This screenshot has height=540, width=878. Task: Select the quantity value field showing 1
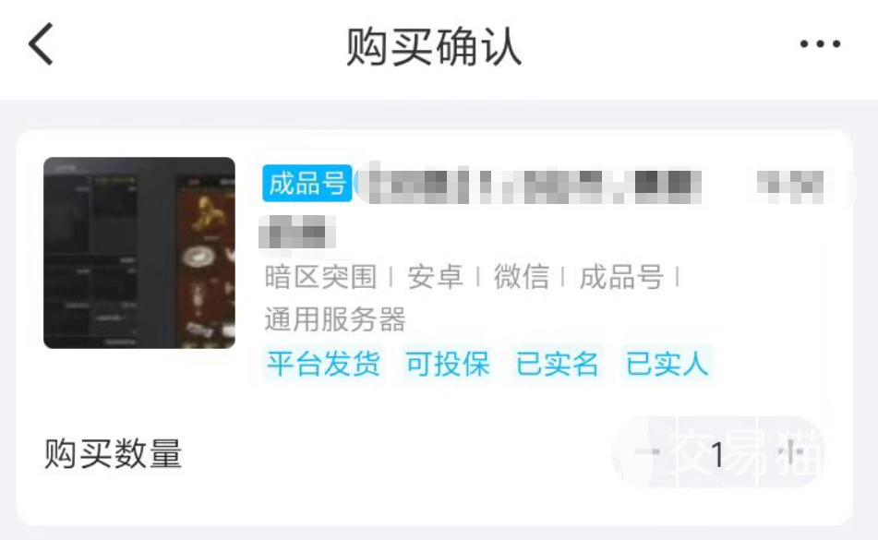tap(717, 453)
